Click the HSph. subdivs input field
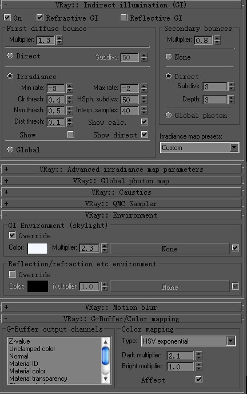The image size is (247, 394). [129, 100]
